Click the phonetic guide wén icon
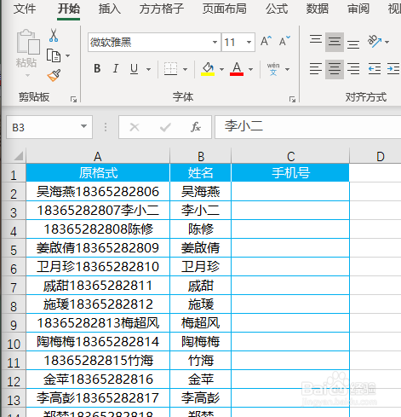The width and height of the screenshot is (401, 417). [x=273, y=69]
